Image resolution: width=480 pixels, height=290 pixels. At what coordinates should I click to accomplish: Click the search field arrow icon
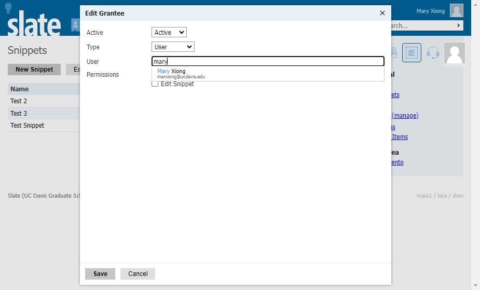[x=459, y=25]
